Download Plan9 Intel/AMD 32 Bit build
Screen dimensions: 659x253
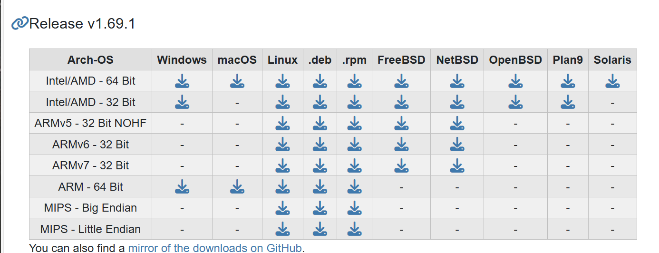568,102
